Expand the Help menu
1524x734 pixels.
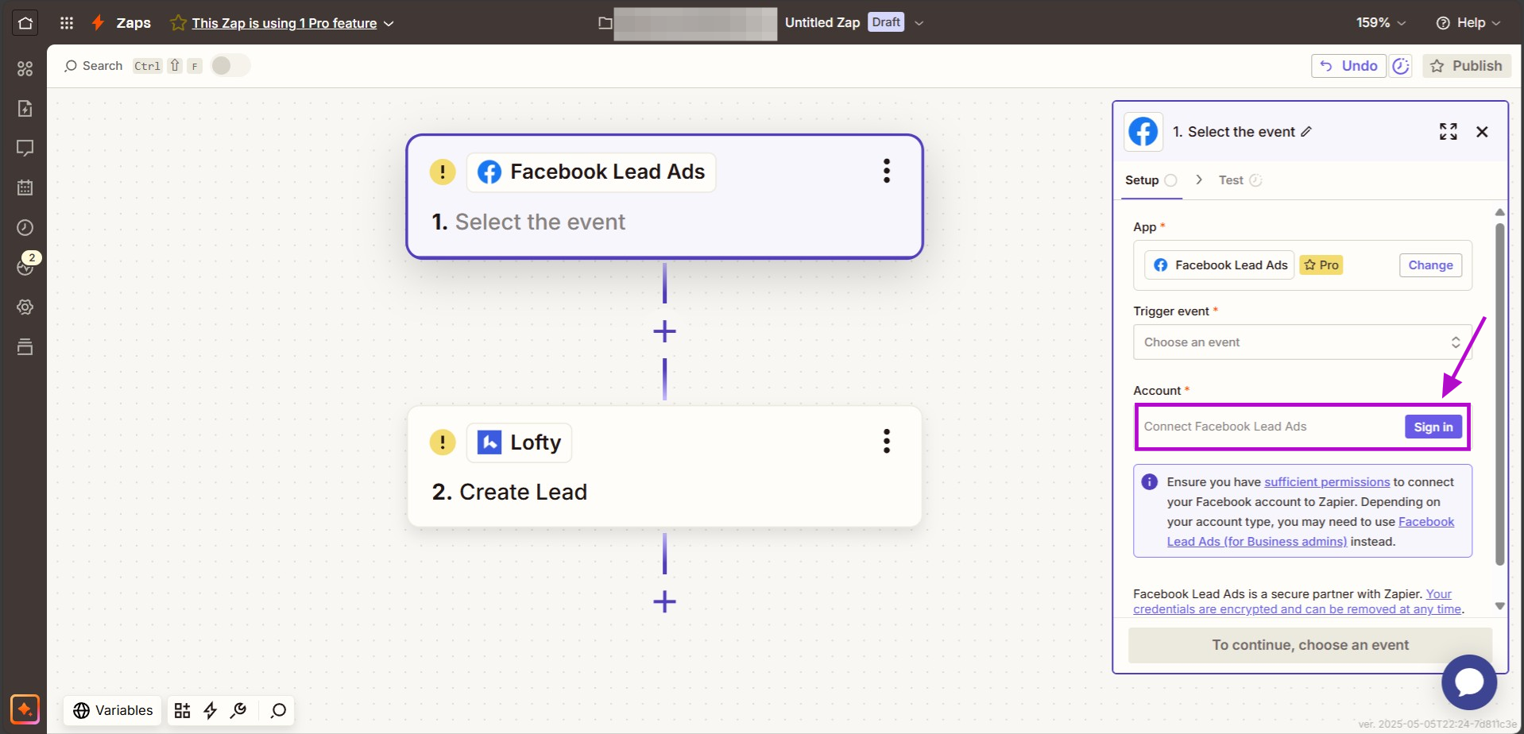tap(1468, 23)
